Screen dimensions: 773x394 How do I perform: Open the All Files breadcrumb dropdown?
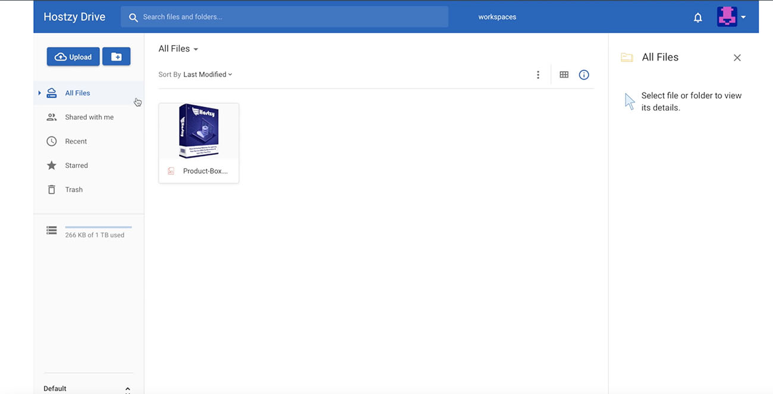click(178, 49)
